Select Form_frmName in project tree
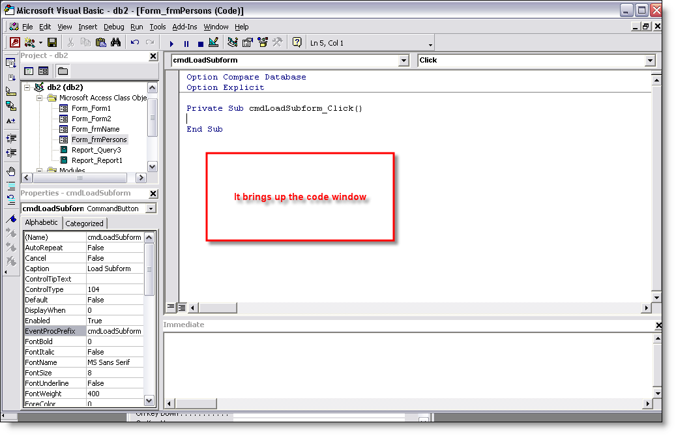This screenshot has width=676, height=436. (x=95, y=129)
